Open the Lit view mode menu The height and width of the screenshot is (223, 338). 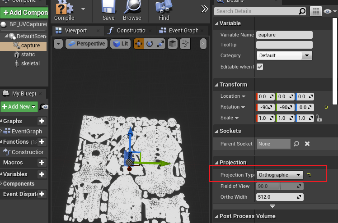[121, 44]
